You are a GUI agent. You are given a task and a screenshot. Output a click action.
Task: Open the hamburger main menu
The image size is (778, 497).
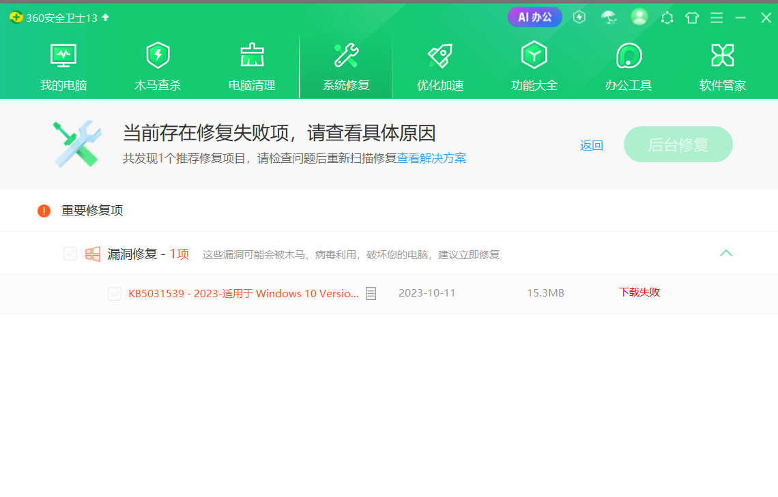tap(717, 18)
